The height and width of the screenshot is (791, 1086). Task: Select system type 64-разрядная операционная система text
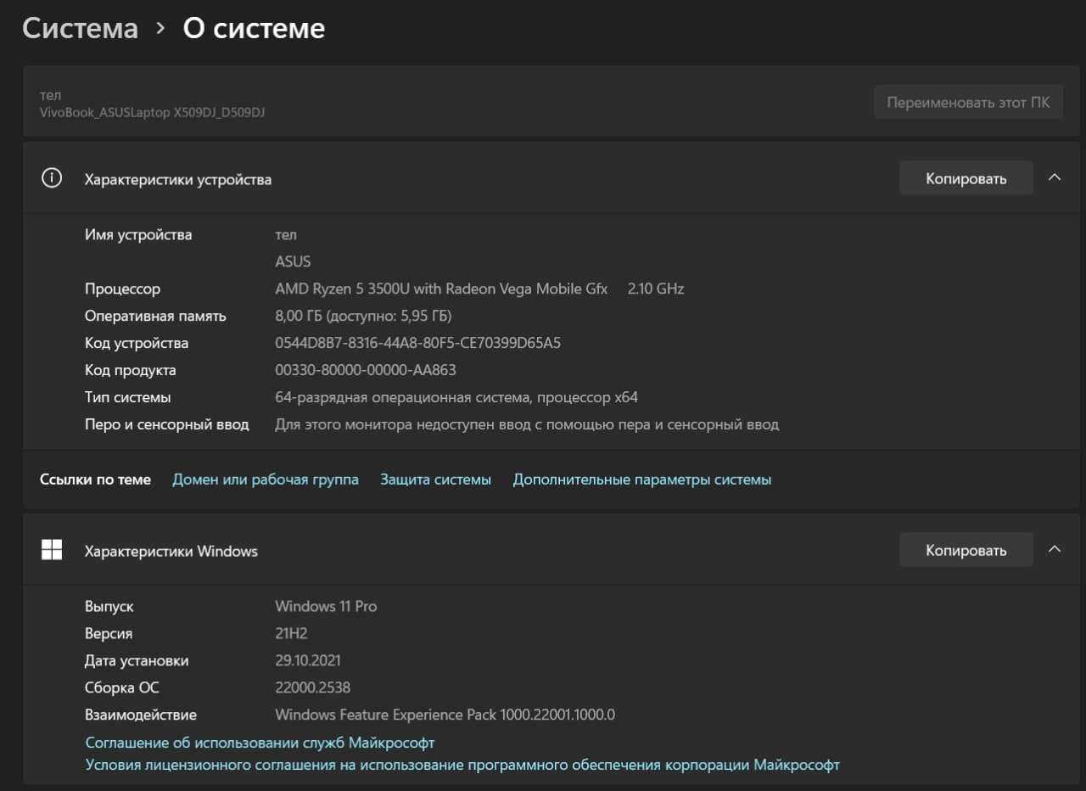pyautogui.click(x=456, y=397)
